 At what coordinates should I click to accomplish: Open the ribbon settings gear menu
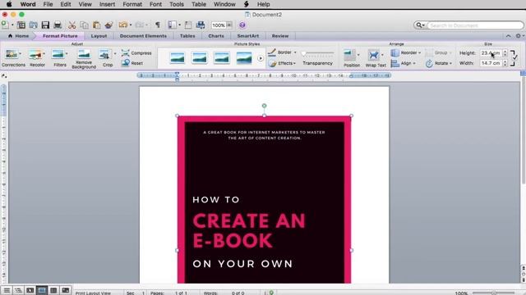pos(519,36)
